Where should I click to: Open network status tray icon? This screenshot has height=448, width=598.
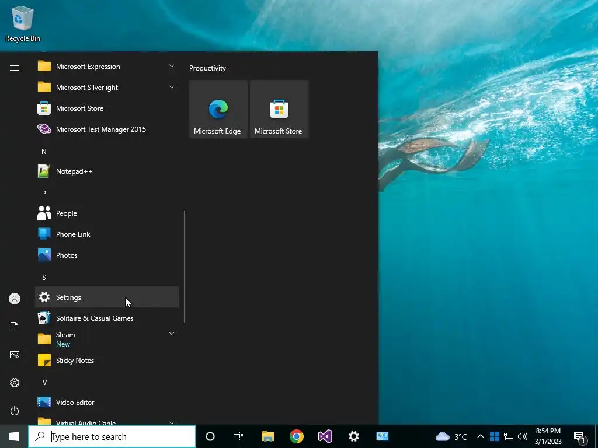click(509, 436)
